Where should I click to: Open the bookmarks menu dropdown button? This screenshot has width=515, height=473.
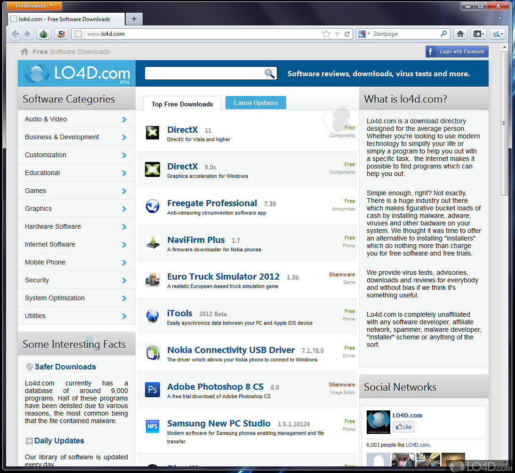[479, 34]
